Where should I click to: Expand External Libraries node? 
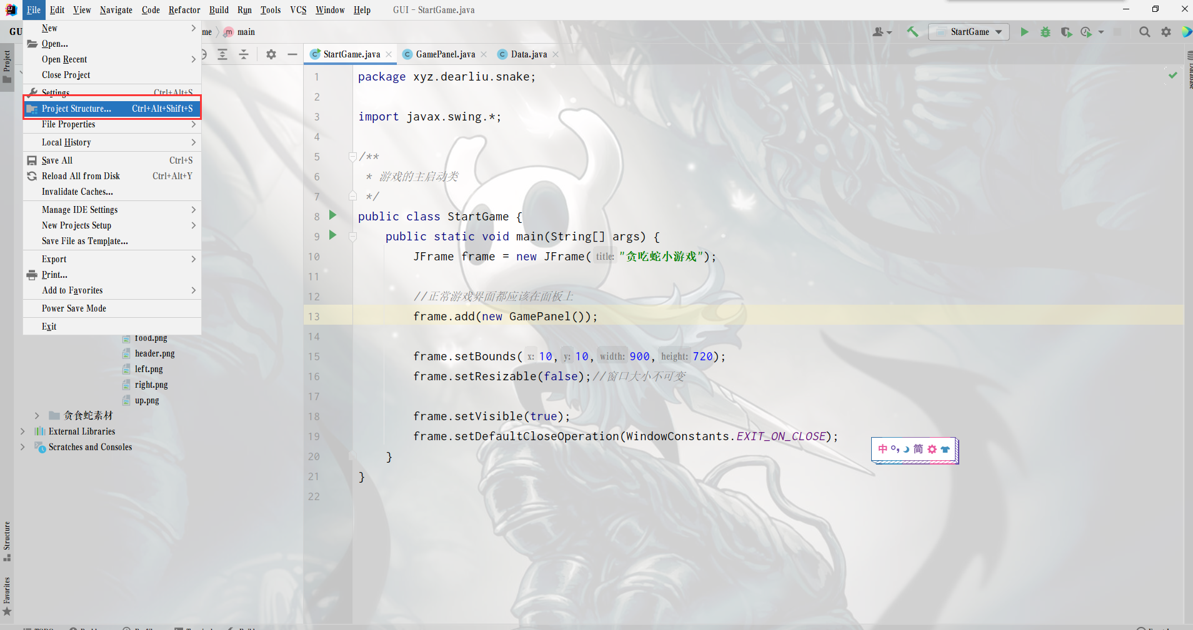(22, 431)
